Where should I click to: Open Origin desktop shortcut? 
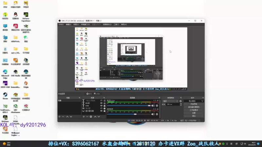26,85
